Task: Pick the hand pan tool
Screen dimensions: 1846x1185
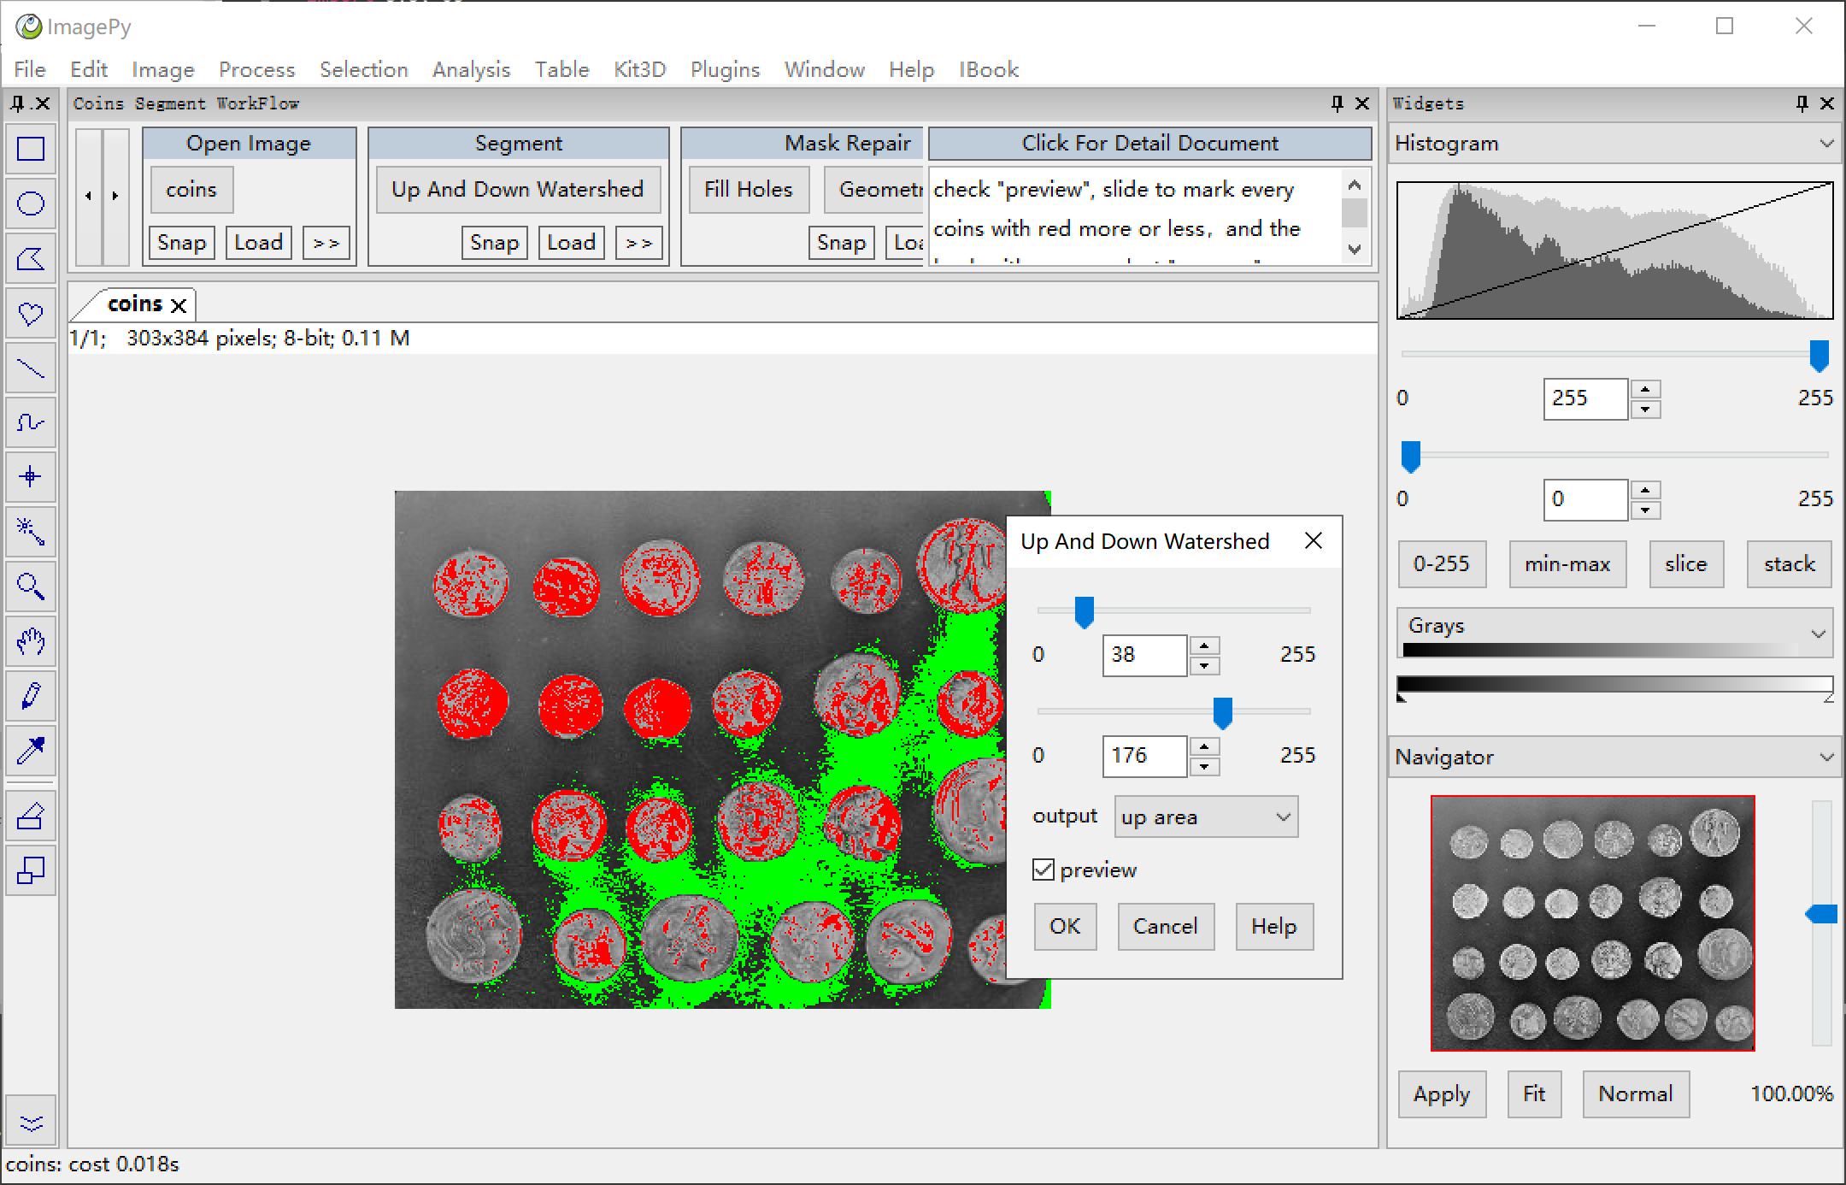Action: (x=31, y=641)
